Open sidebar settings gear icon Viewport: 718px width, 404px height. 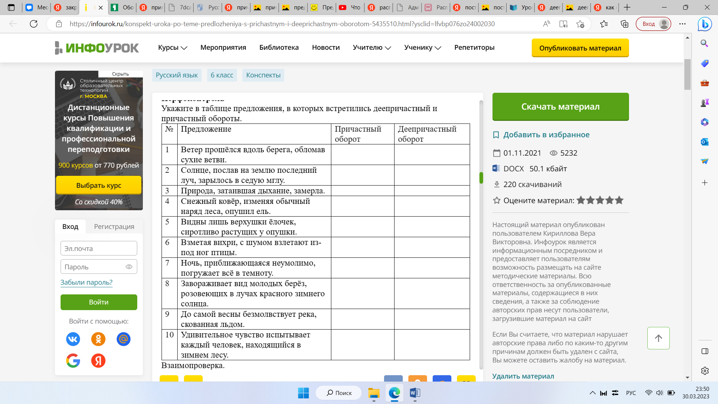point(705,371)
